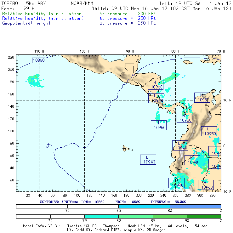
Task: Select the green '300 hPa' pressure value
Action: point(147,14)
